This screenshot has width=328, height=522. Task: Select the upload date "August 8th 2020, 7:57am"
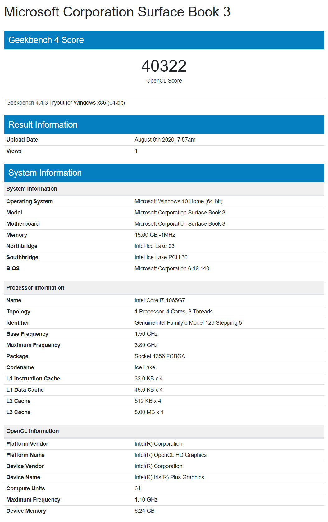pyautogui.click(x=165, y=140)
